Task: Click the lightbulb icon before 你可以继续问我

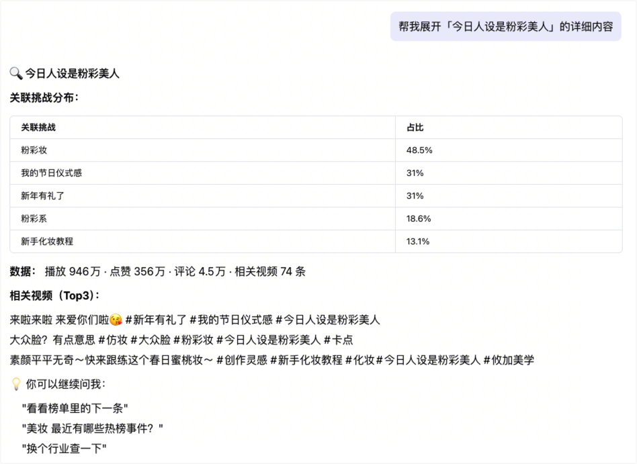Action: (x=17, y=385)
